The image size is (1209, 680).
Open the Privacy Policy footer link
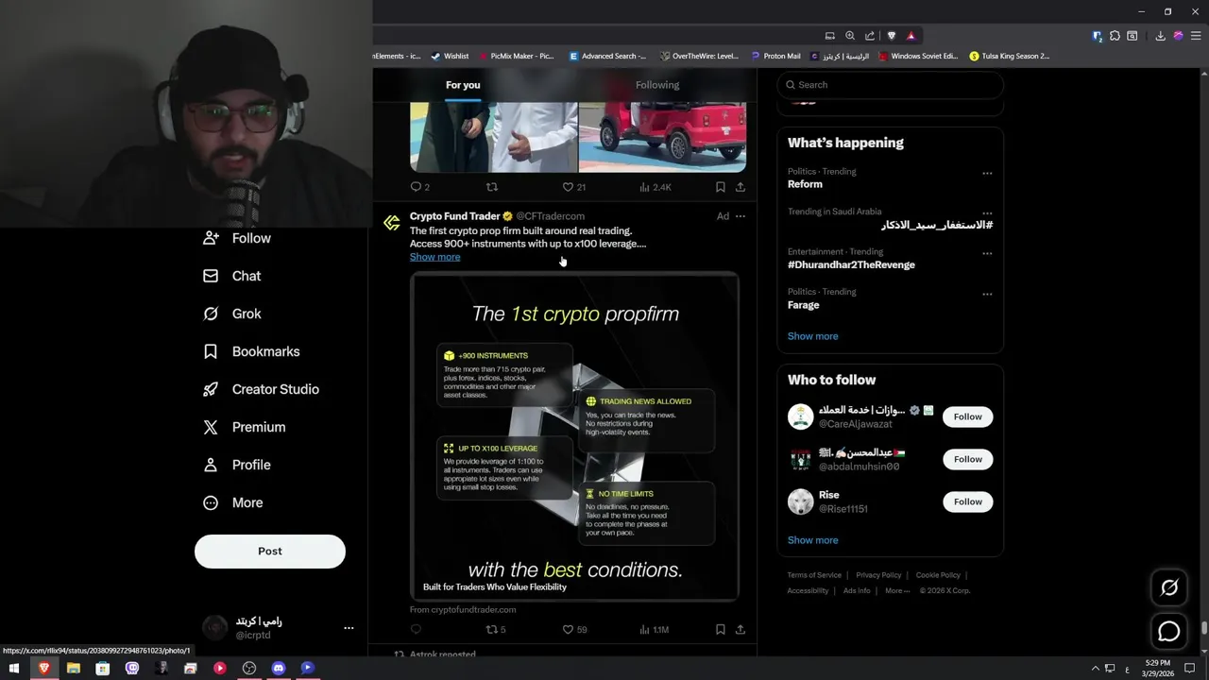pos(878,575)
